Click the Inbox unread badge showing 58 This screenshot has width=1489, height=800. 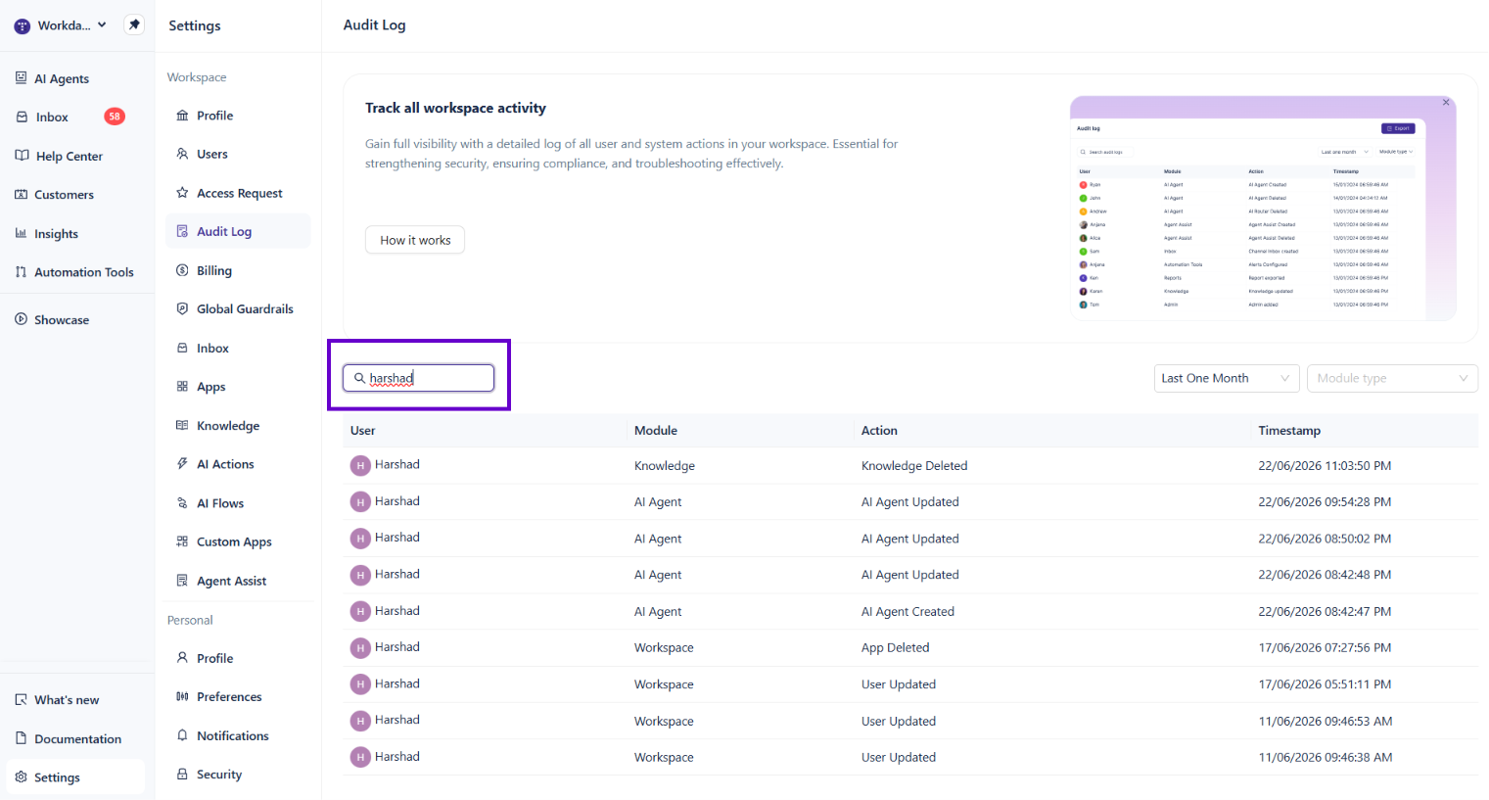click(x=115, y=117)
